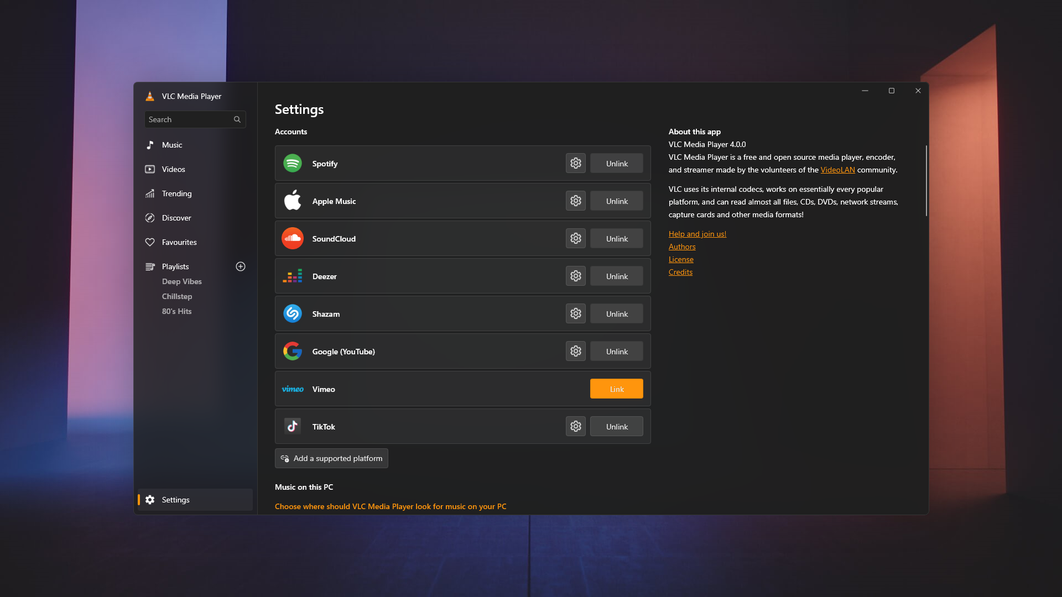Create a new playlist with the plus icon

[240, 266]
